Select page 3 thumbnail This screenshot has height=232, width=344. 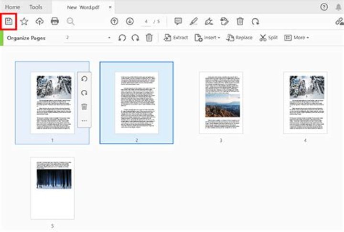[x=221, y=103]
